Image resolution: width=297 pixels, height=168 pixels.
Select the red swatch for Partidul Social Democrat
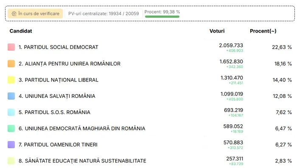(x=11, y=47)
